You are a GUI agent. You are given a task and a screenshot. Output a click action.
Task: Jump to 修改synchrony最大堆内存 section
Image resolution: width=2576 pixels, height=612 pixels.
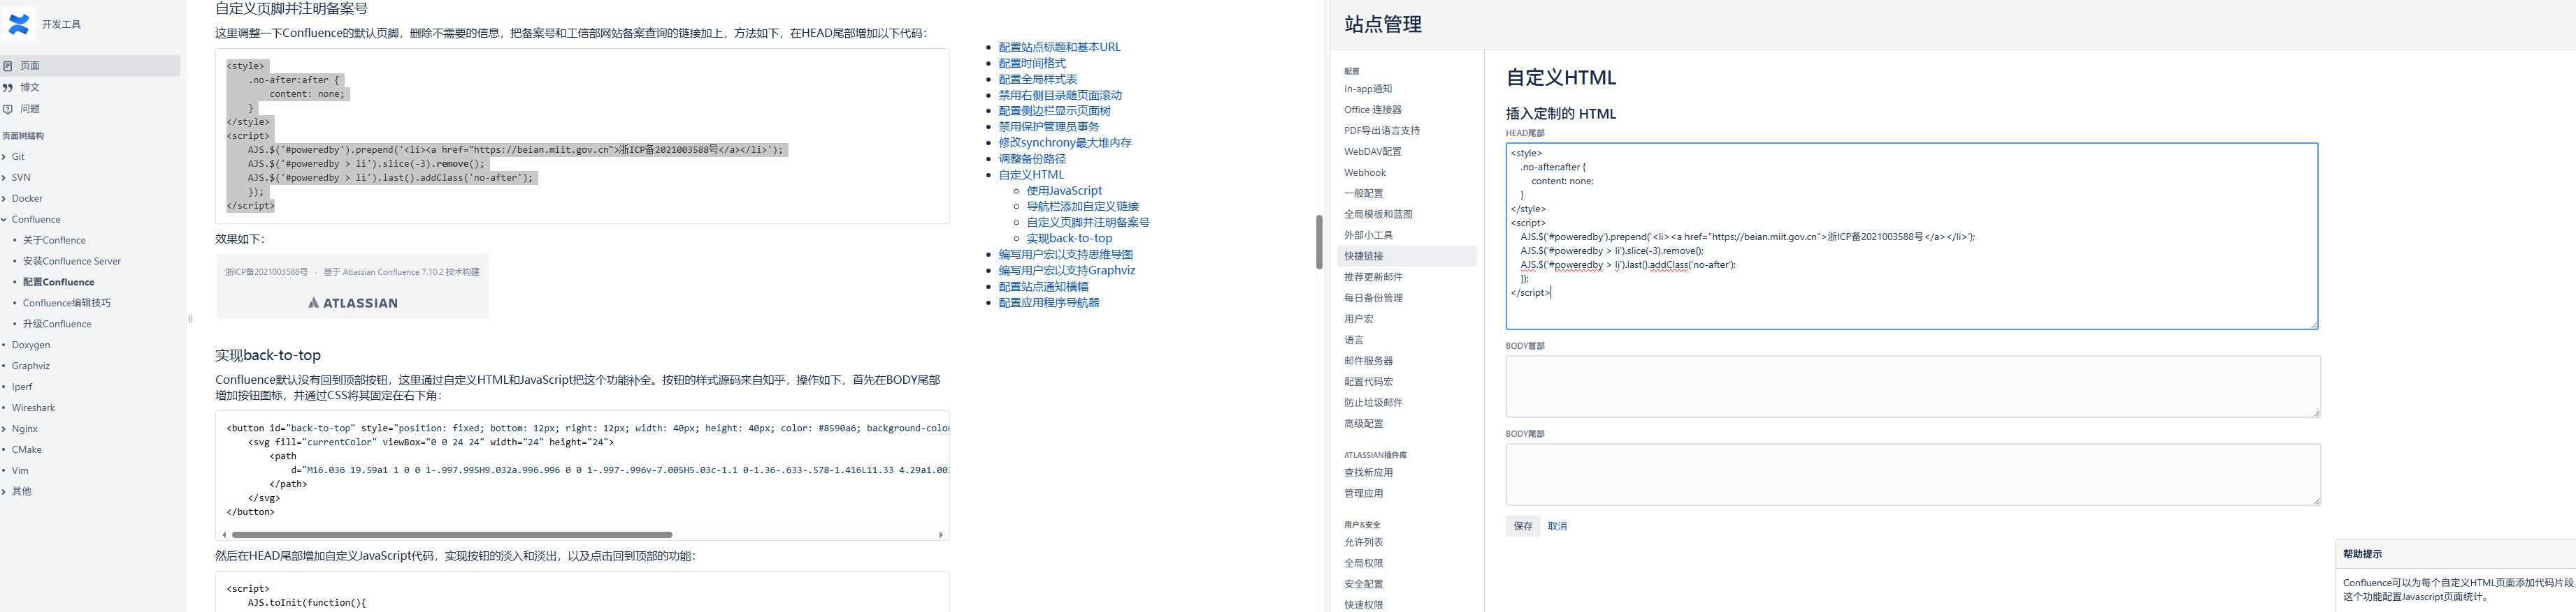click(1065, 143)
